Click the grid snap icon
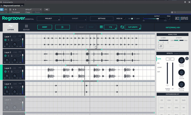191x115 pixels. (x=101, y=27)
